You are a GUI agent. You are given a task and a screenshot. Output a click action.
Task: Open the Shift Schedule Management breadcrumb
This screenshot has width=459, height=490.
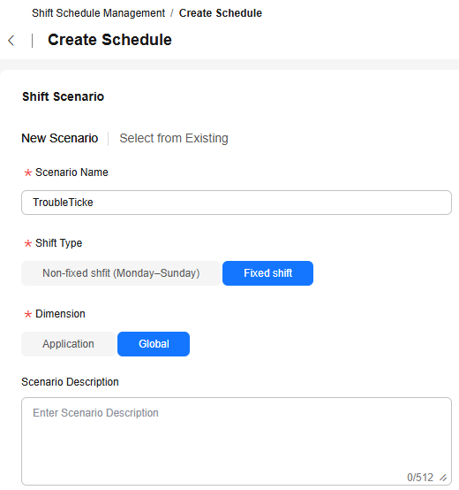[x=98, y=13]
